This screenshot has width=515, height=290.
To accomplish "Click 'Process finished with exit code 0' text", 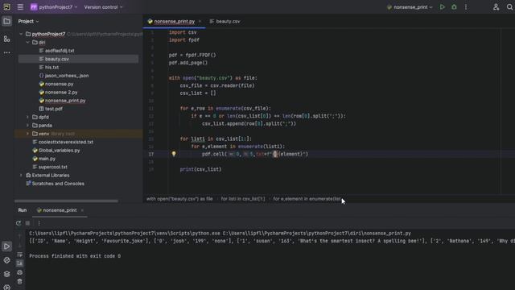I will coord(75,256).
